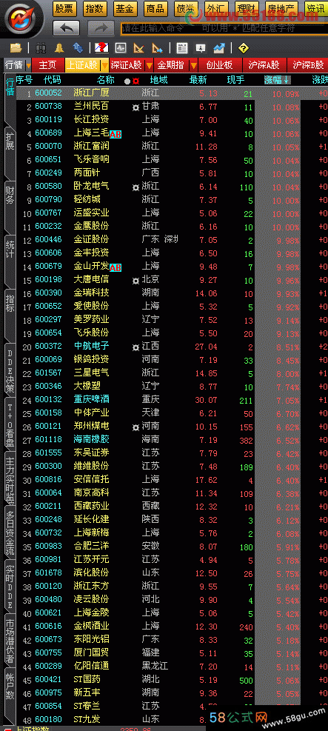Open the 基金 top menu
Screen dimensions: 328x731
coord(124,8)
